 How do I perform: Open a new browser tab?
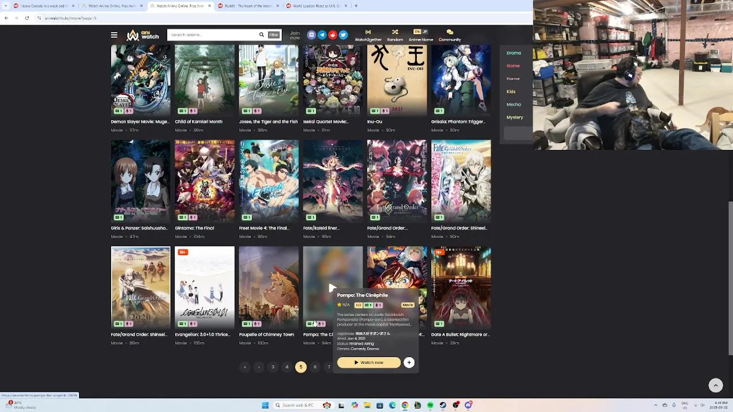pyautogui.click(x=356, y=6)
